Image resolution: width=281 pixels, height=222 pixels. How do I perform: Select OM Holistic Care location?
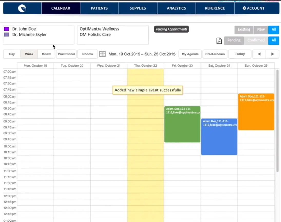95,35
